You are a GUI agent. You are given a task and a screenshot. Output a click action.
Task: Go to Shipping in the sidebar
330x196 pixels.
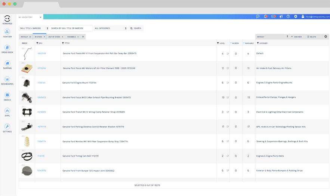(x=7, y=64)
